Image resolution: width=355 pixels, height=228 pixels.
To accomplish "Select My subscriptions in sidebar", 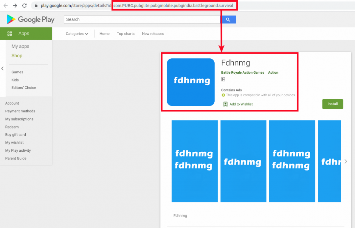I will [x=19, y=119].
